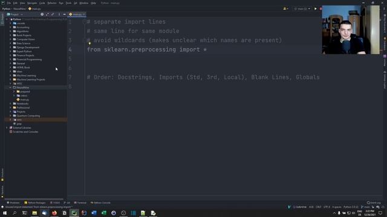Image resolution: width=387 pixels, height=217 pixels.
Task: Open the Terminal tool window
Action: [80, 203]
